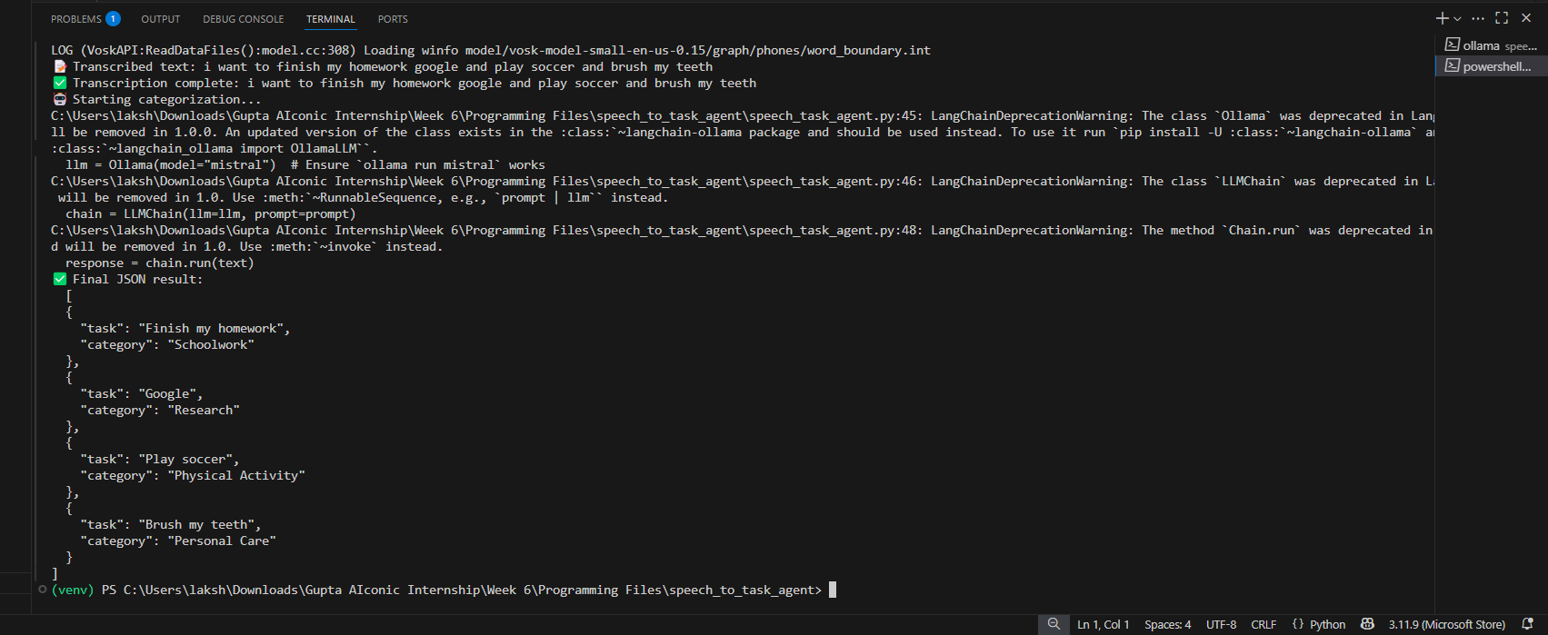This screenshot has height=635, width=1548.
Task: Click the line beginning "Transcription complete:"
Action: click(404, 83)
